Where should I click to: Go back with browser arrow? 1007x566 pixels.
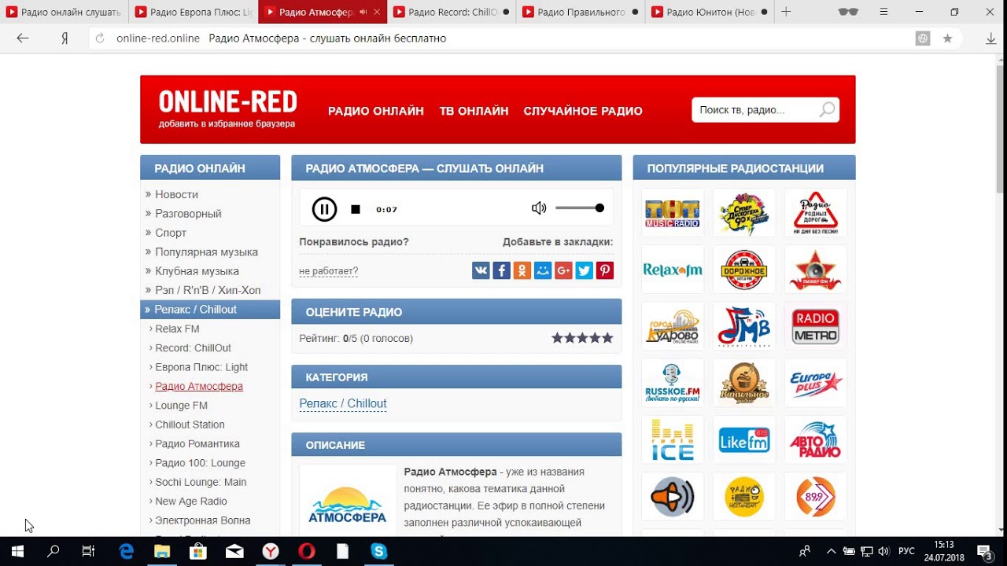pos(23,39)
